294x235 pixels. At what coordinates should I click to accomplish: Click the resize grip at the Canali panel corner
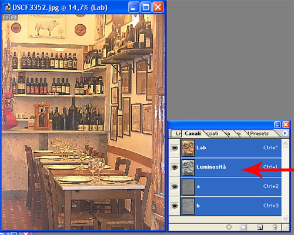286,227
